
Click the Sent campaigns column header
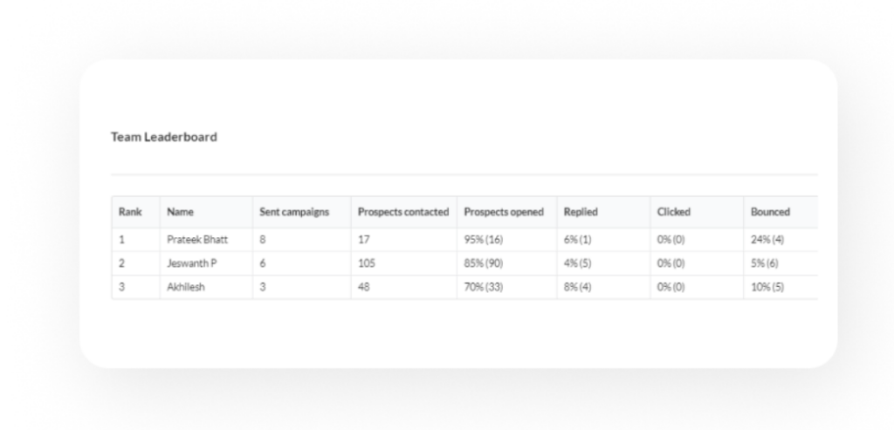(294, 212)
